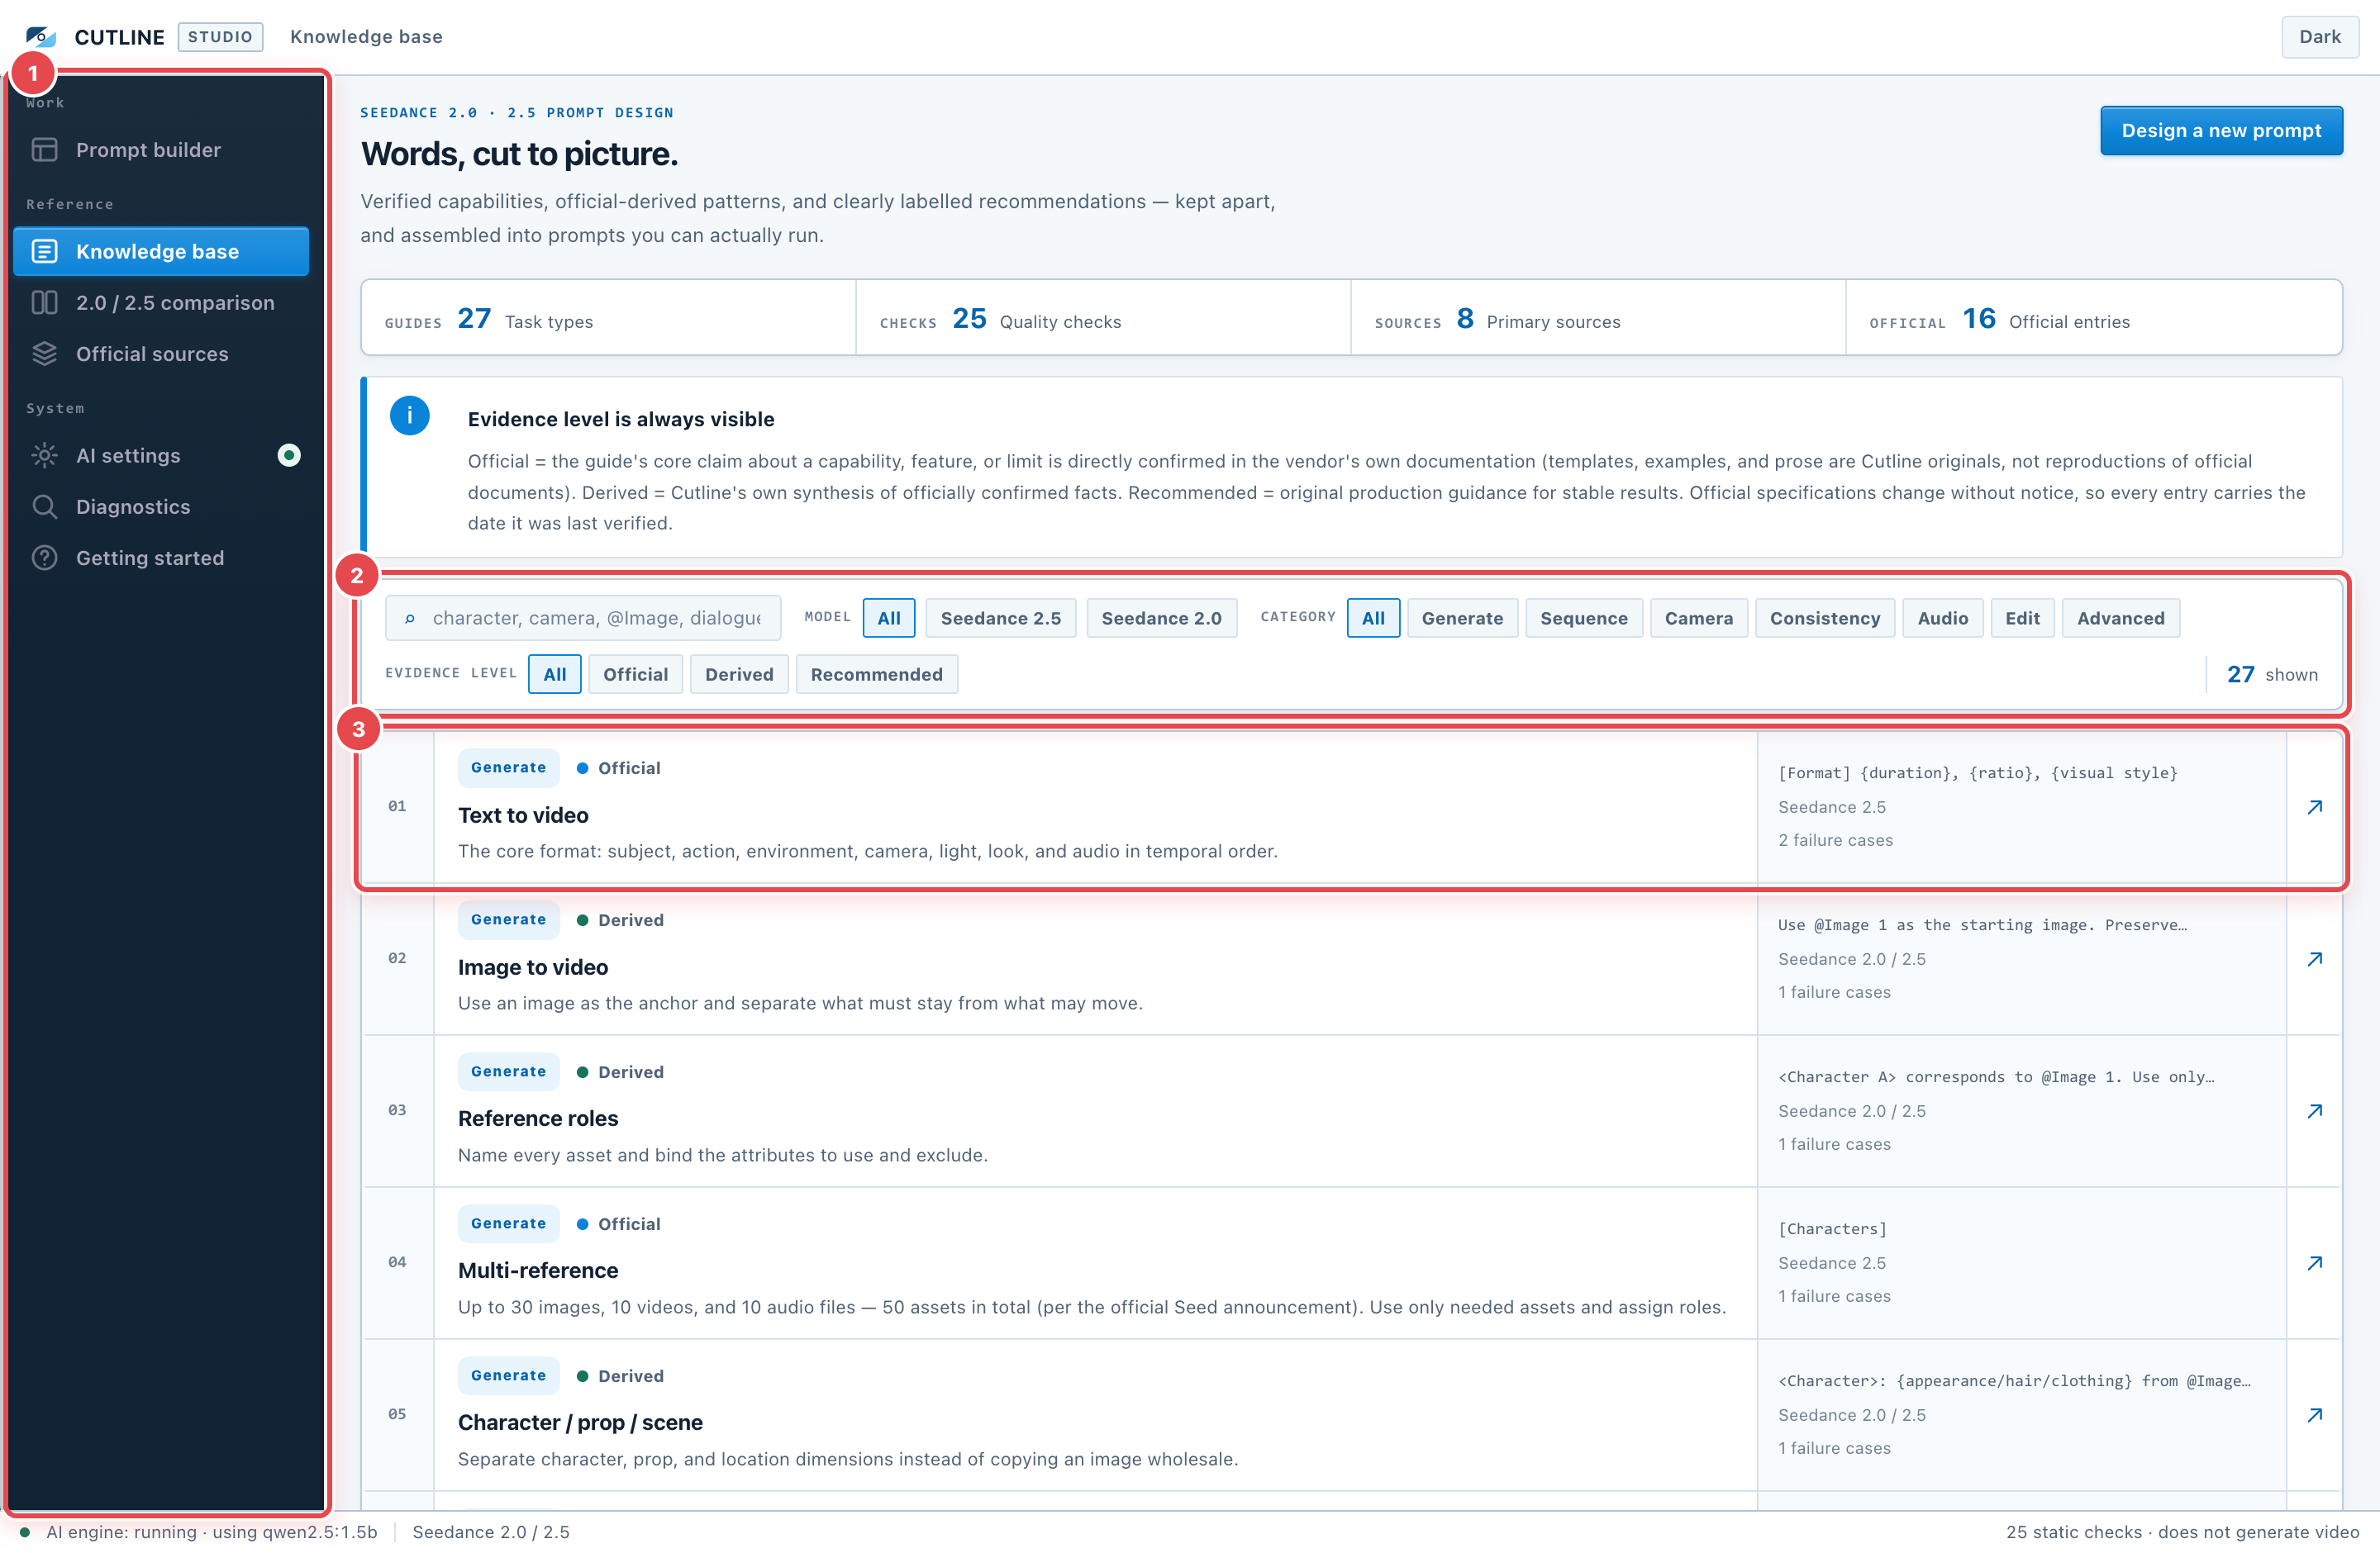
Task: Select the All evidence level filter
Action: (555, 675)
